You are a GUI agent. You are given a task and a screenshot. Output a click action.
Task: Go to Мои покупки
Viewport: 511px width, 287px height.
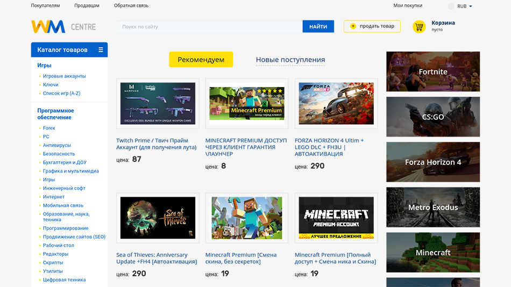[x=408, y=5]
